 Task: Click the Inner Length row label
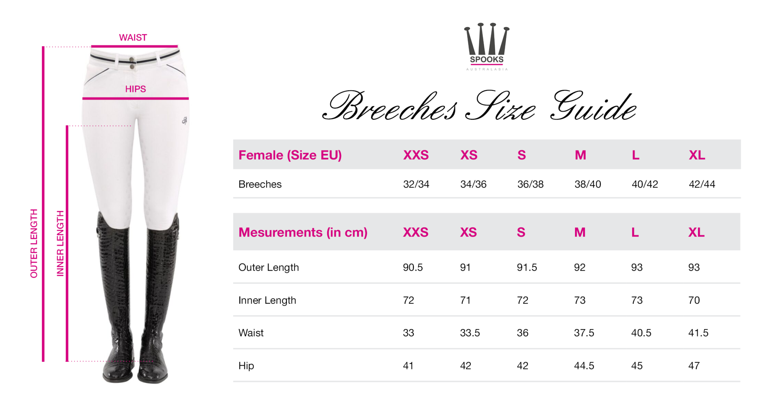click(267, 301)
